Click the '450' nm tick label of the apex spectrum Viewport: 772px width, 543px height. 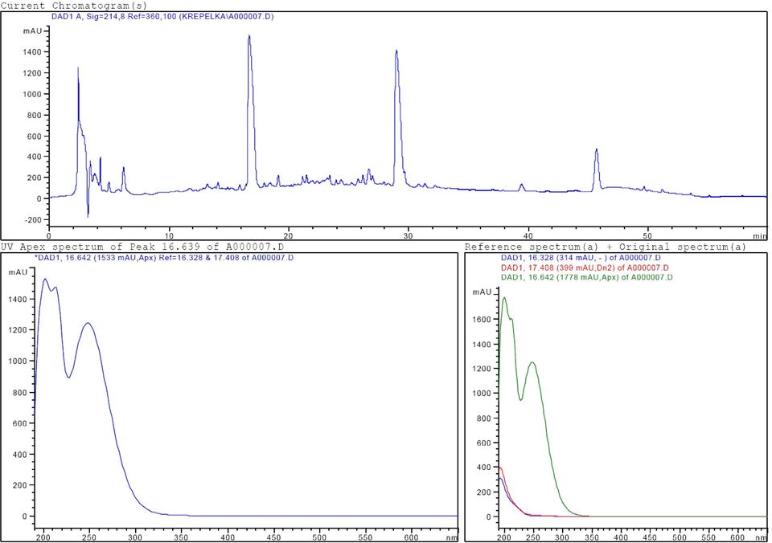[273, 537]
